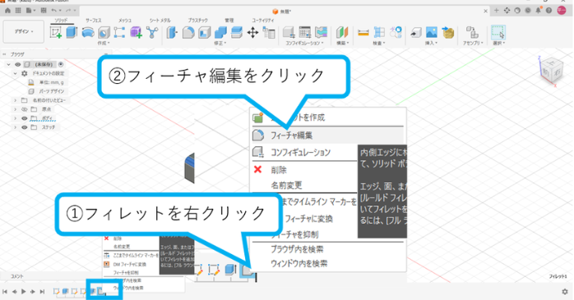Image resolution: width=574 pixels, height=300 pixels.
Task: Select the Hole tool
Action: (x=104, y=33)
